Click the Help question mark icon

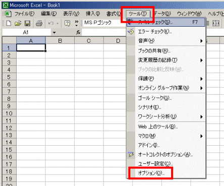click(x=67, y=23)
